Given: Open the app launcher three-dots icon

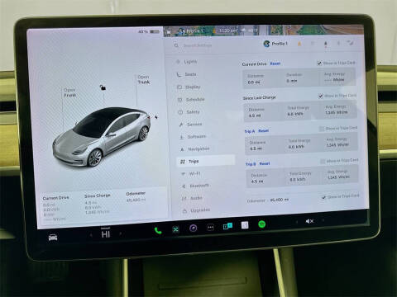Looking at the screenshot, I should coord(210,227).
